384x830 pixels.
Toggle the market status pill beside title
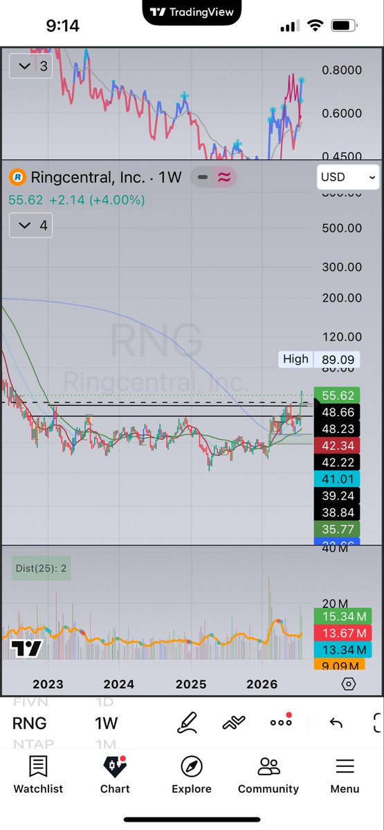[212, 177]
